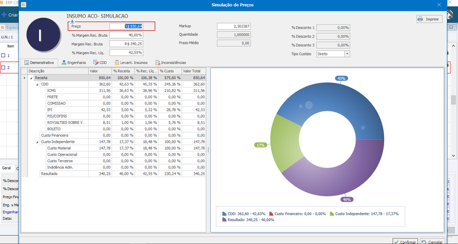
Task: Toggle CDD legend entry in chart
Action: (244, 214)
